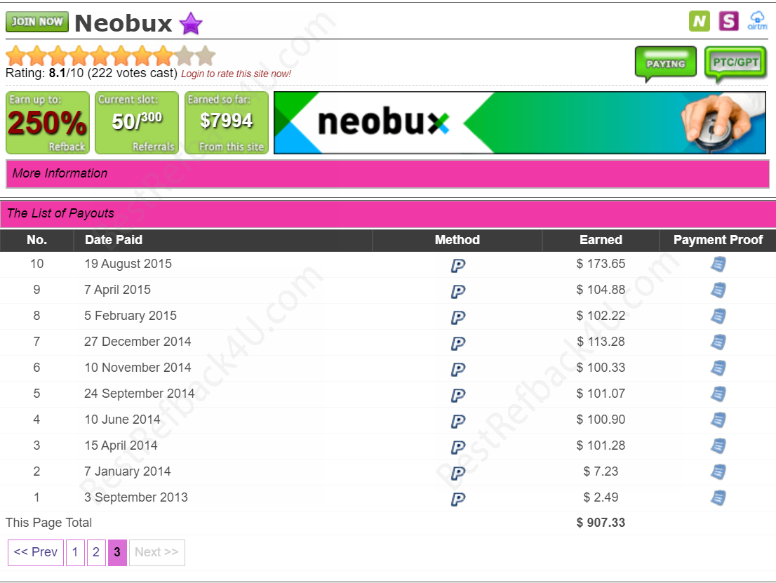Click PayPal icon in 24 September 2014 row
Image resolution: width=776 pixels, height=583 pixels.
[457, 396]
